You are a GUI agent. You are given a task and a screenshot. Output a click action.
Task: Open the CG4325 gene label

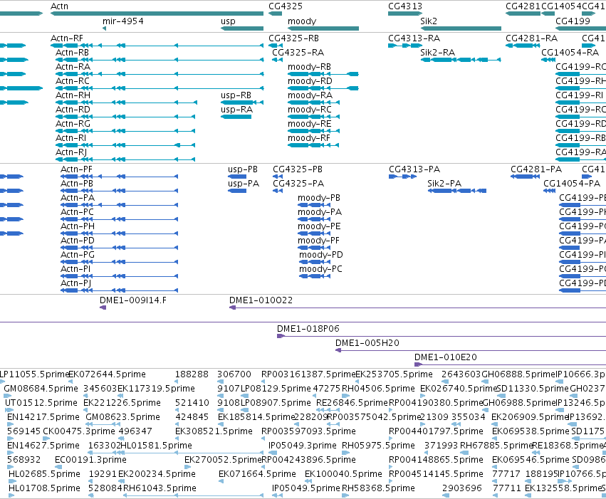coord(286,6)
